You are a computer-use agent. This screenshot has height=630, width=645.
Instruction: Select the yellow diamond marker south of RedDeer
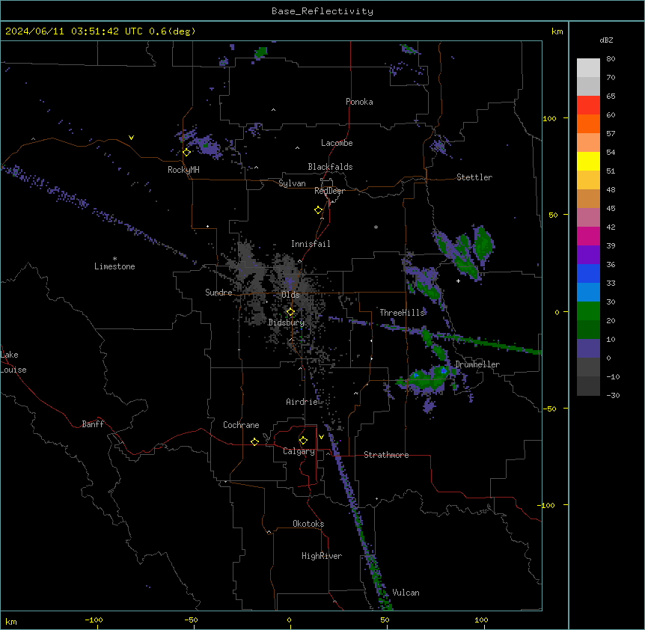tap(319, 210)
